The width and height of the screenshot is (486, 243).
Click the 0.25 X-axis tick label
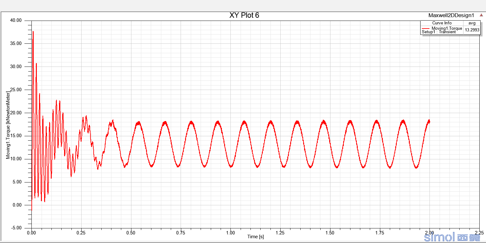point(81,233)
